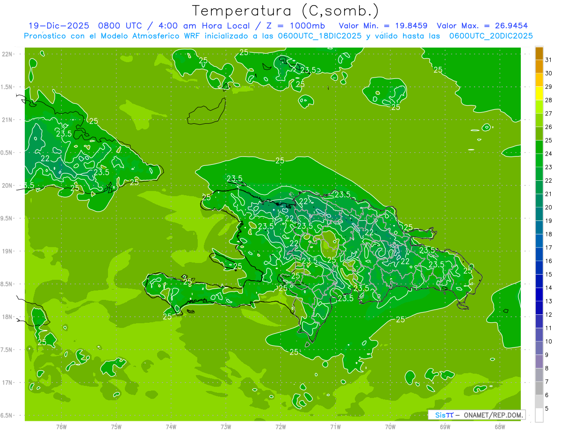The height and width of the screenshot is (433, 561).
Task: Click the yellow colorbar swatch between 28 and 29
Action: click(x=539, y=93)
